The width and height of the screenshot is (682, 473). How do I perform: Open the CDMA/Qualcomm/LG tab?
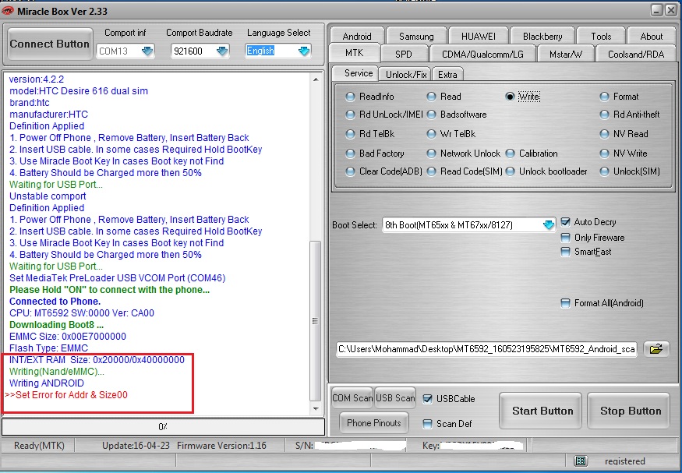pos(482,54)
